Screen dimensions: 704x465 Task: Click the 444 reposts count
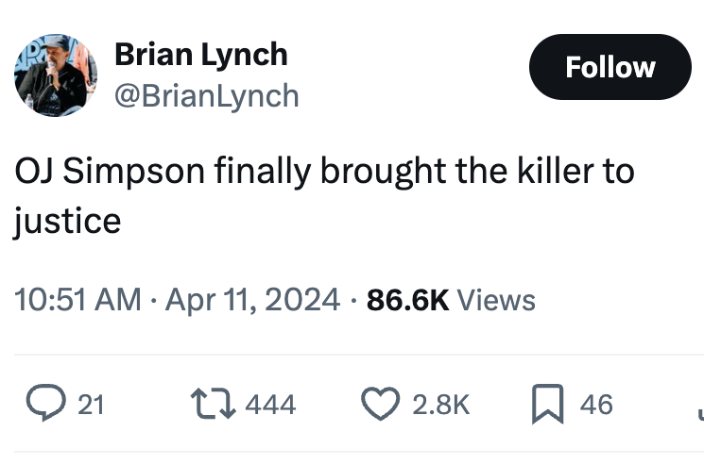270,405
